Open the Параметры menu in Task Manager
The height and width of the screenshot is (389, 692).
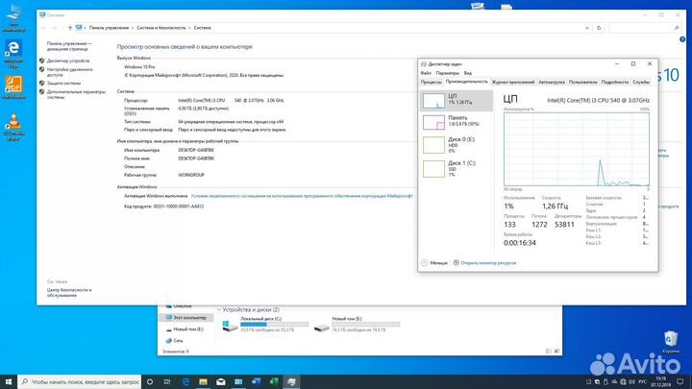click(x=447, y=73)
